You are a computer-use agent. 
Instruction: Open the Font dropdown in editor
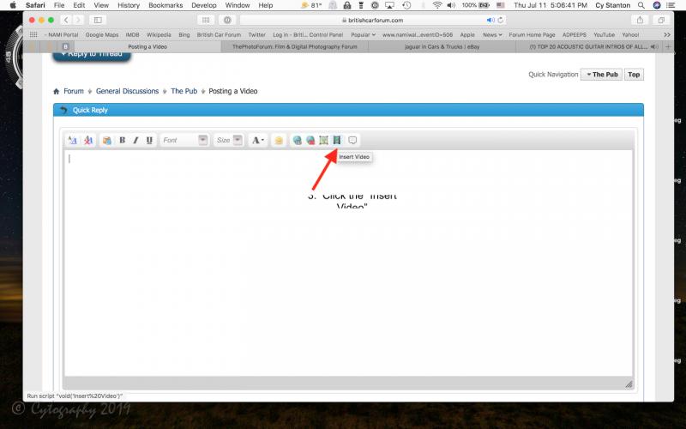[x=184, y=140]
